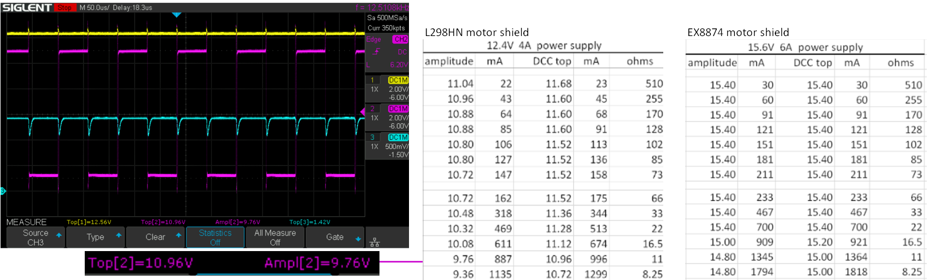Open the channel 1 yellow settings box
This screenshot has width=929, height=280.
point(387,88)
